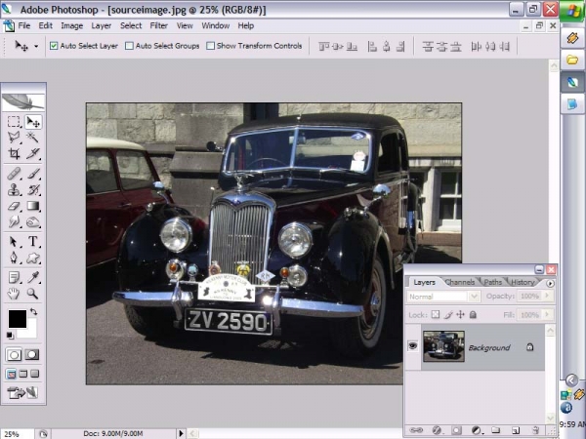586x439 pixels.
Task: Select the Gradient tool
Action: point(33,206)
